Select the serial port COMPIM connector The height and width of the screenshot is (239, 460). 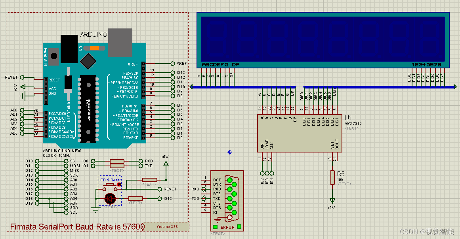227,201
